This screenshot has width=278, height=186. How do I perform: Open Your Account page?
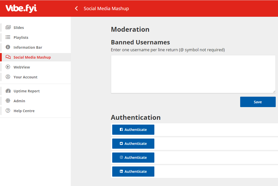click(x=36, y=77)
